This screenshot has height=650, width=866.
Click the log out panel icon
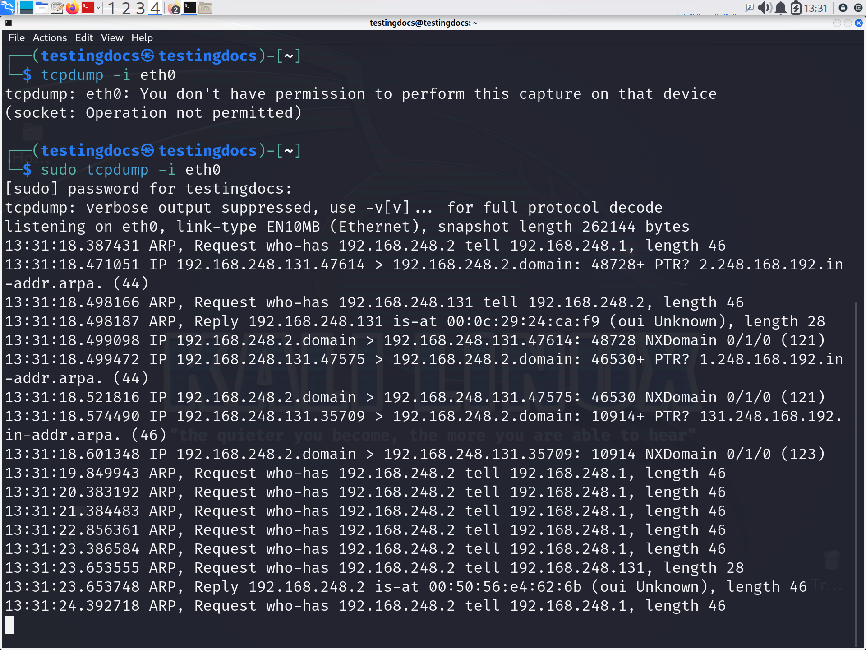[858, 8]
